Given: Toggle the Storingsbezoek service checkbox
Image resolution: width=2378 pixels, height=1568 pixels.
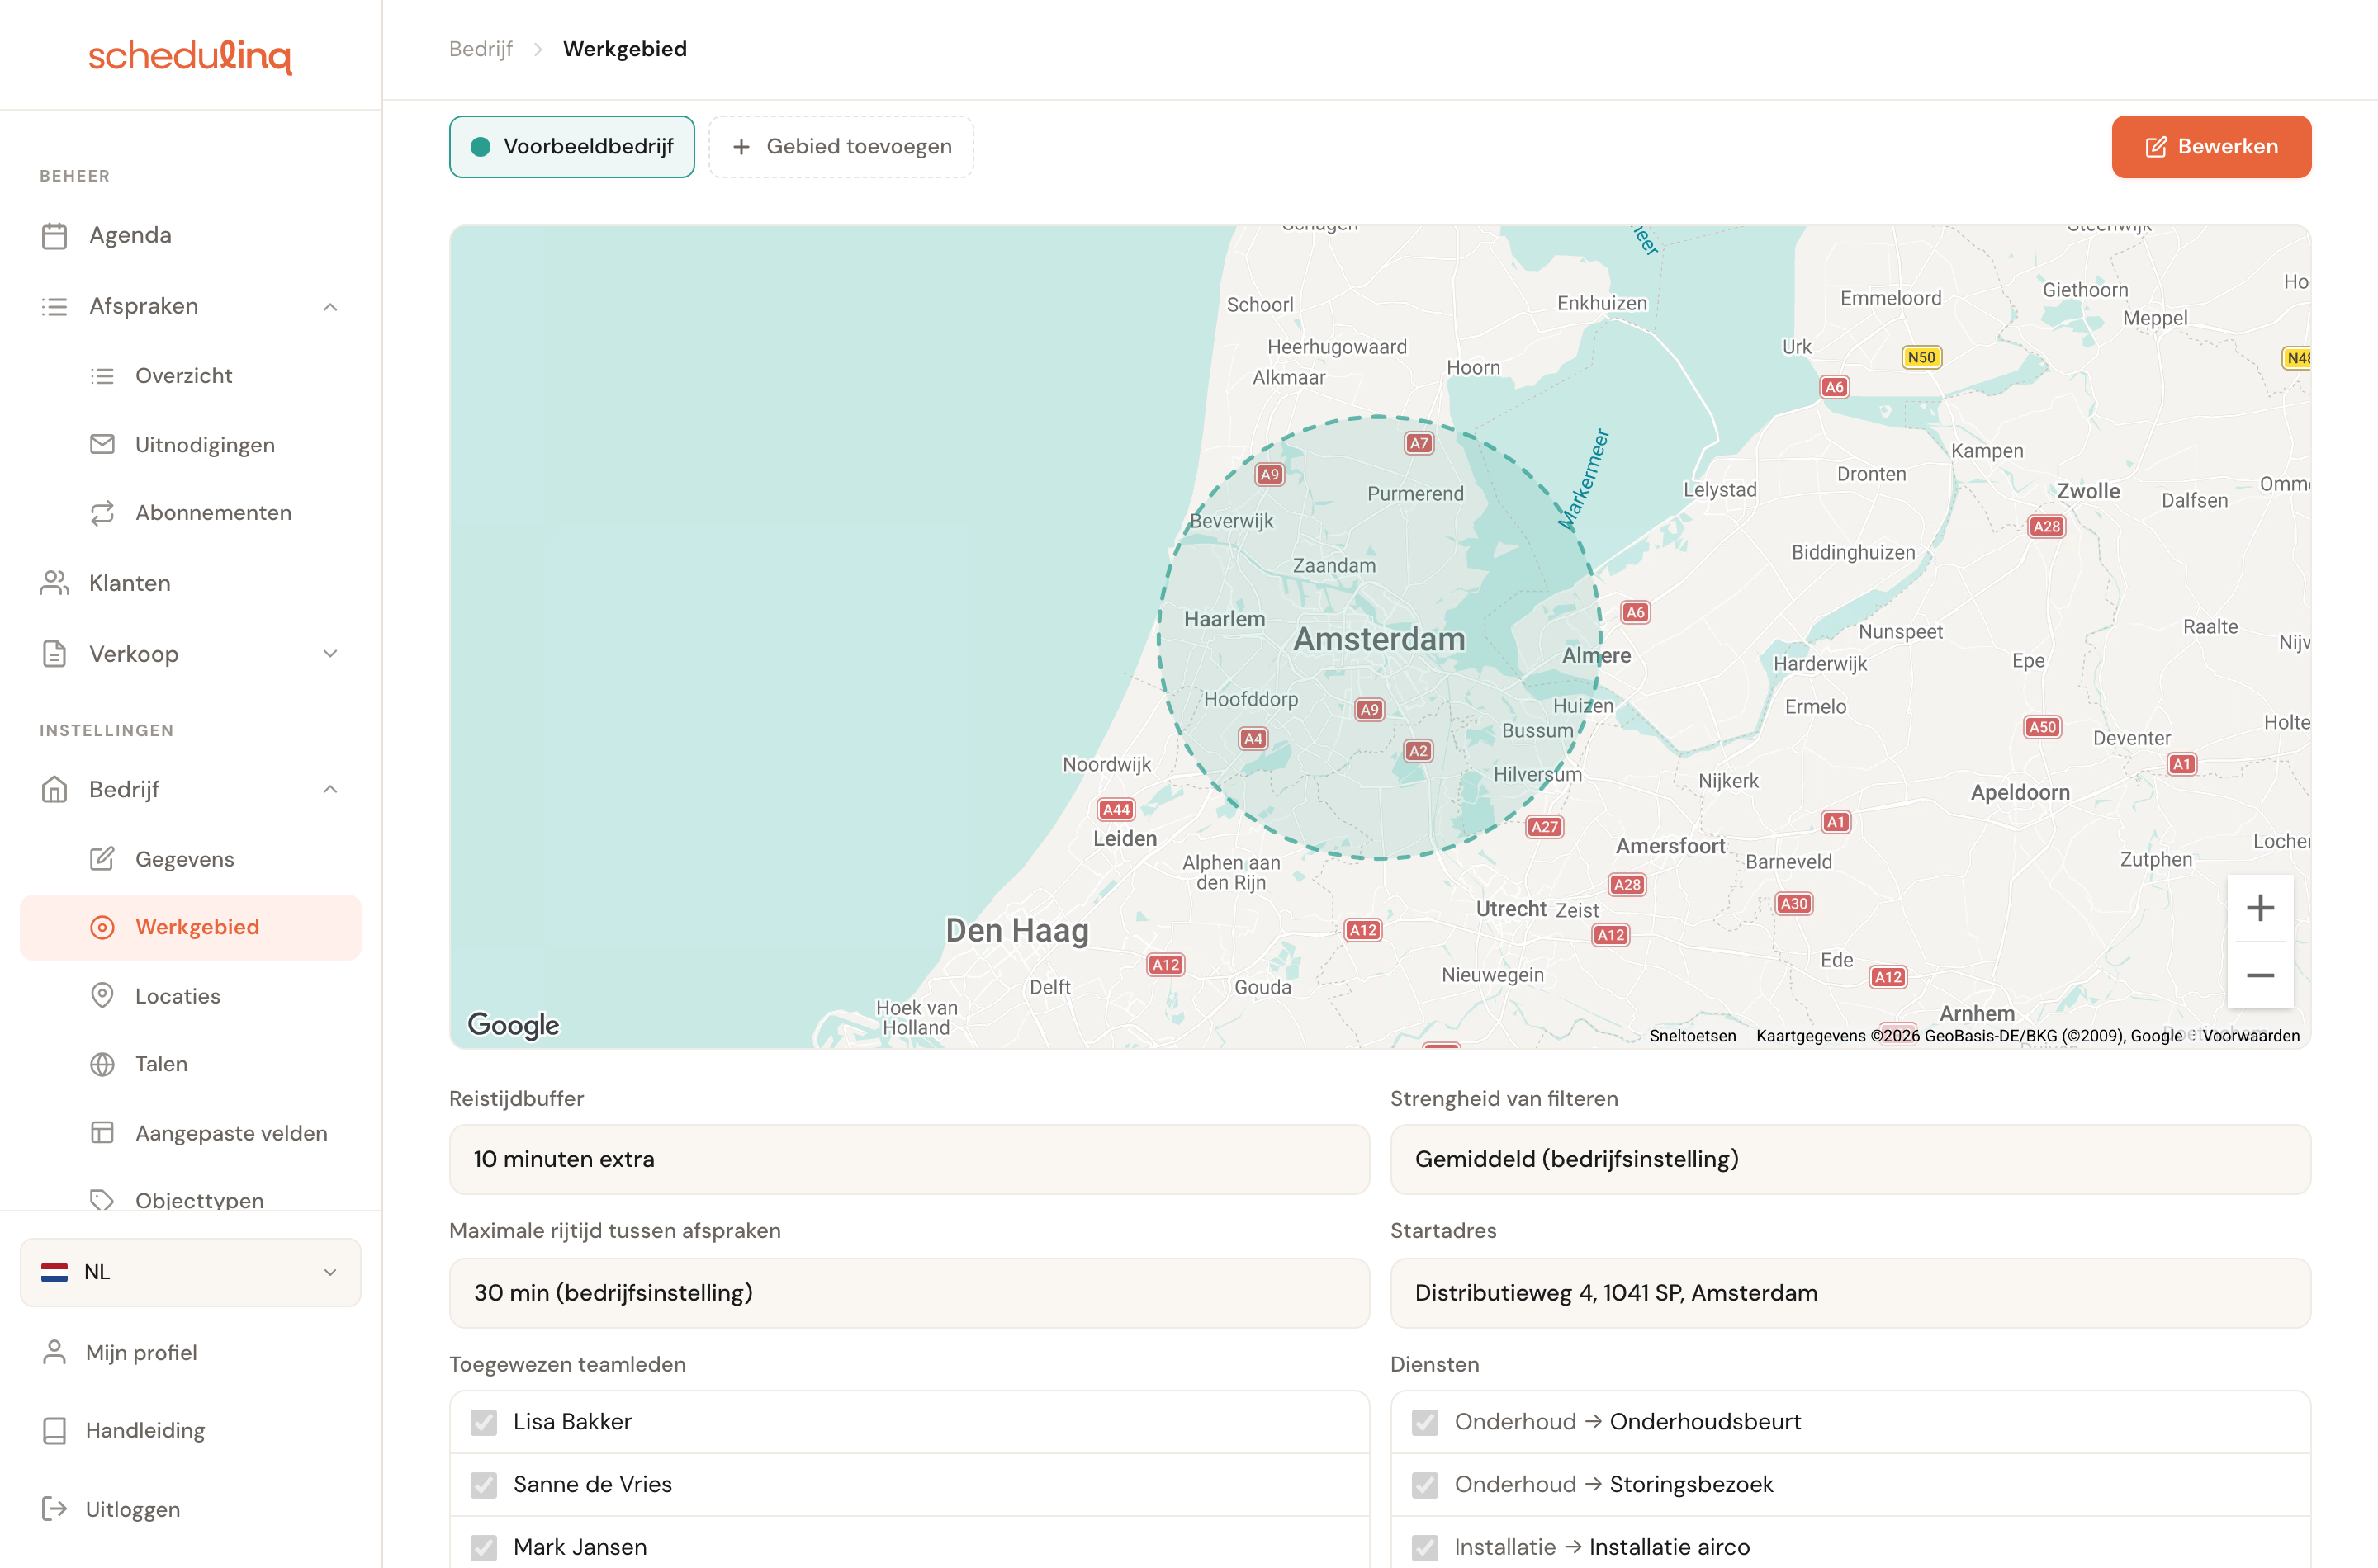Looking at the screenshot, I should (x=1426, y=1485).
